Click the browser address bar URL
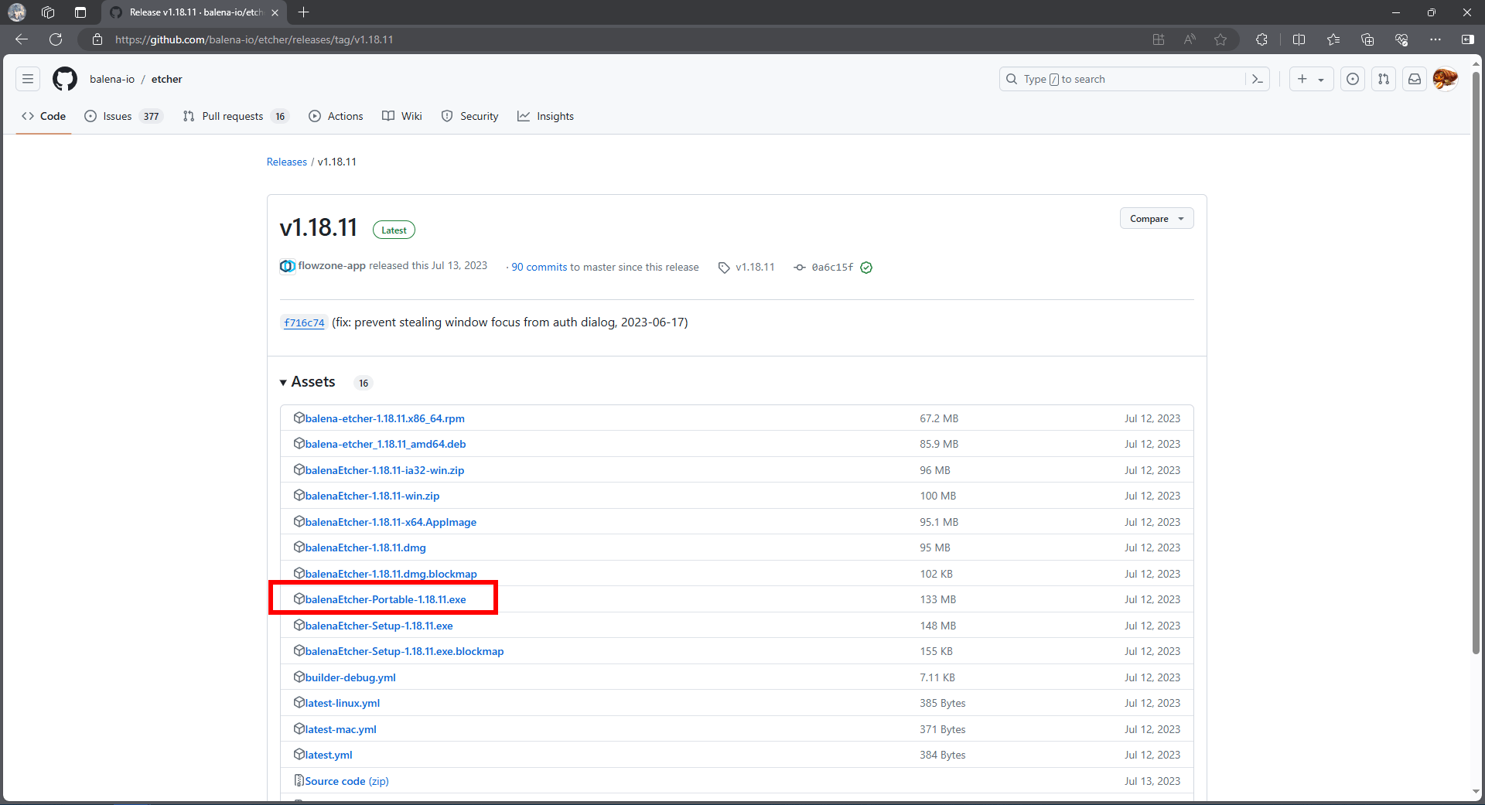Screen dimensions: 1485x805 254,39
